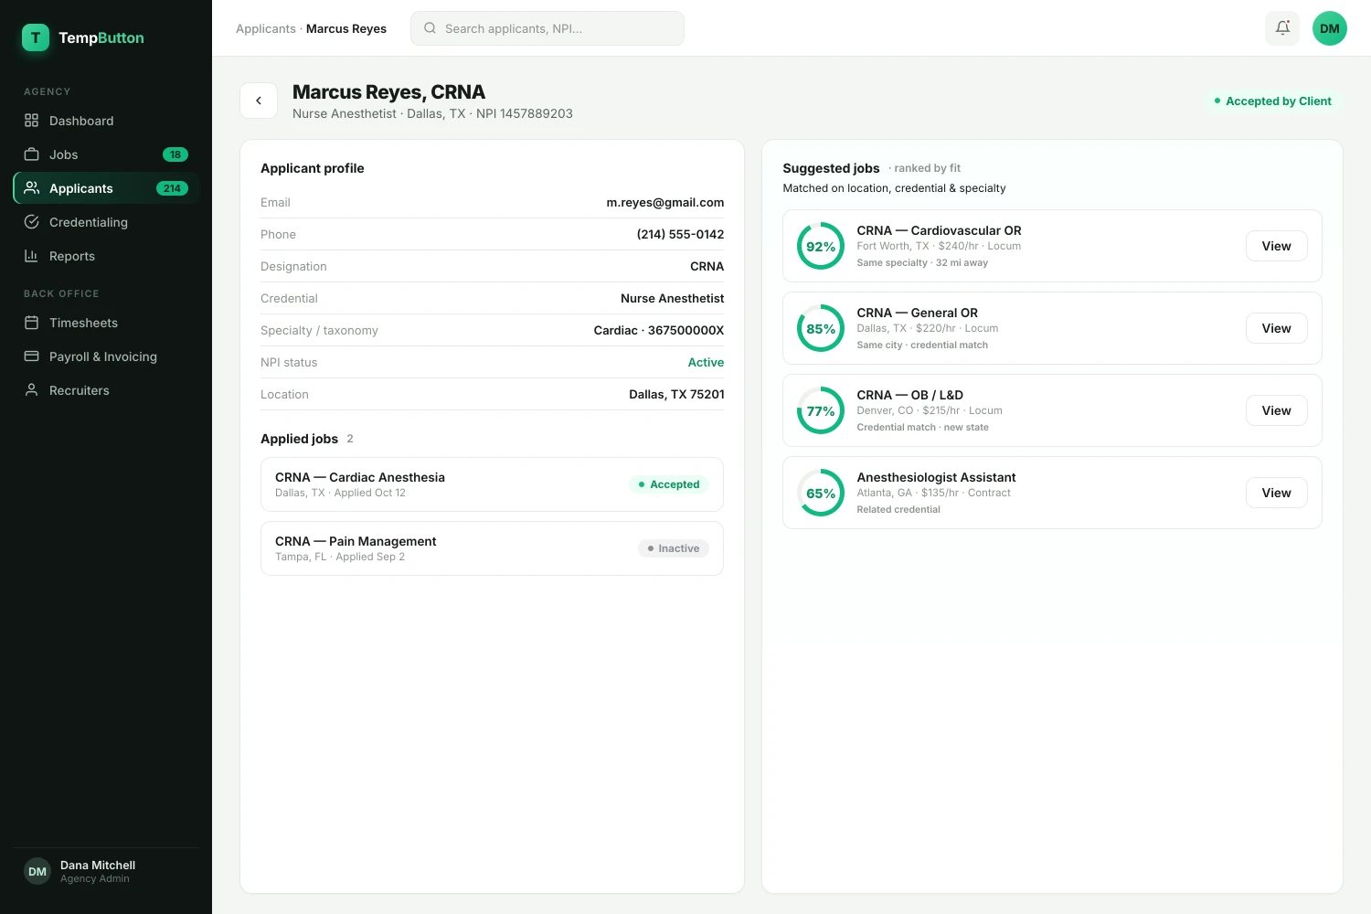The height and width of the screenshot is (914, 1371).
Task: Open Dana Mitchell profile in sidebar footer
Action: click(x=106, y=871)
